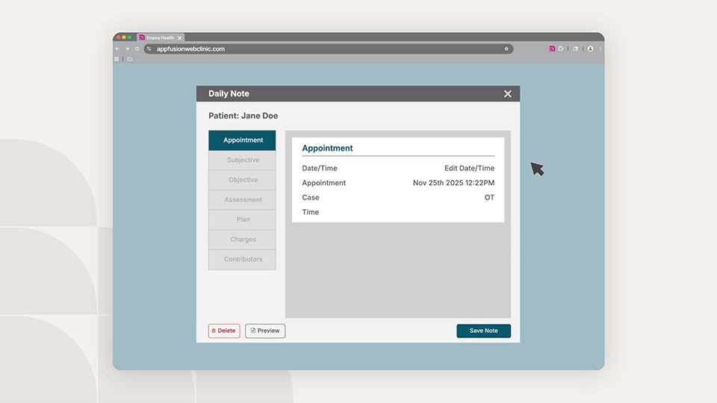The width and height of the screenshot is (717, 403).
Task: Click the browser back arrow
Action: click(117, 49)
